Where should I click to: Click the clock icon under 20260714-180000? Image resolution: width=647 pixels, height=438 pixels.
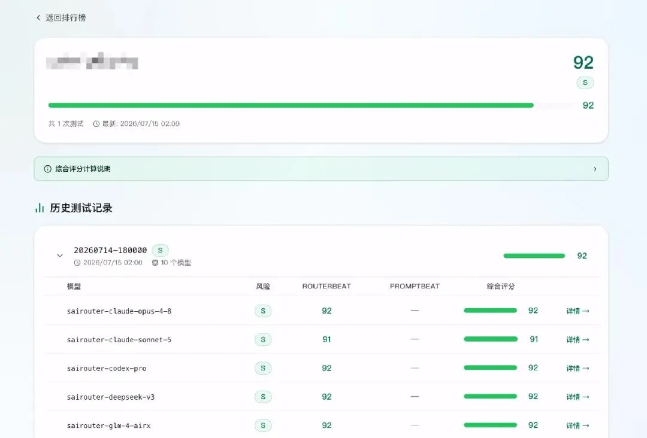pyautogui.click(x=77, y=263)
